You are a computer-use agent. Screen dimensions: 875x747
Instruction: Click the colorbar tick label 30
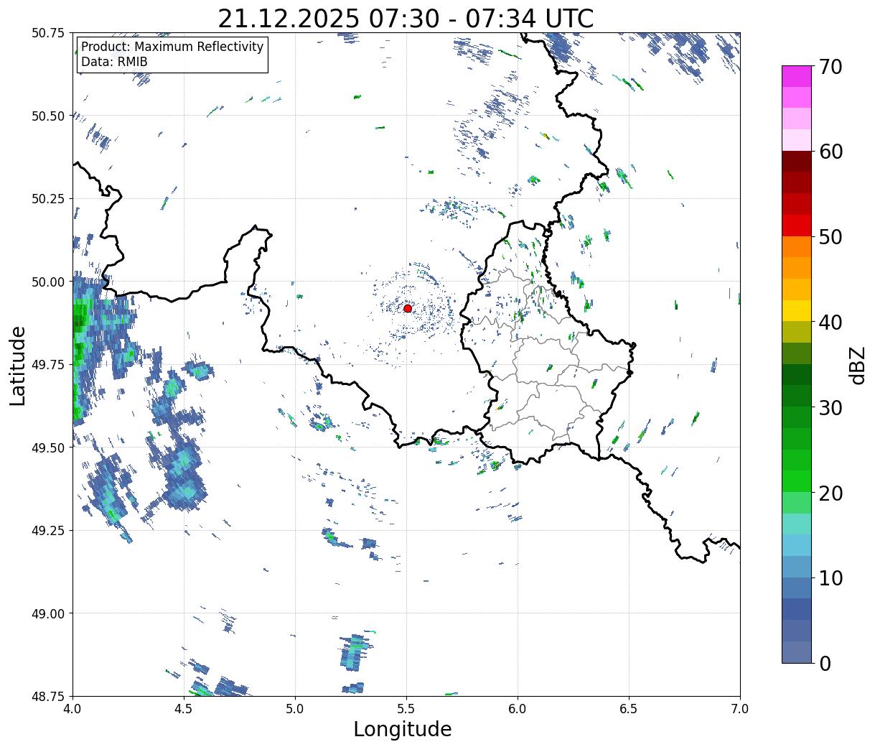[x=830, y=407]
